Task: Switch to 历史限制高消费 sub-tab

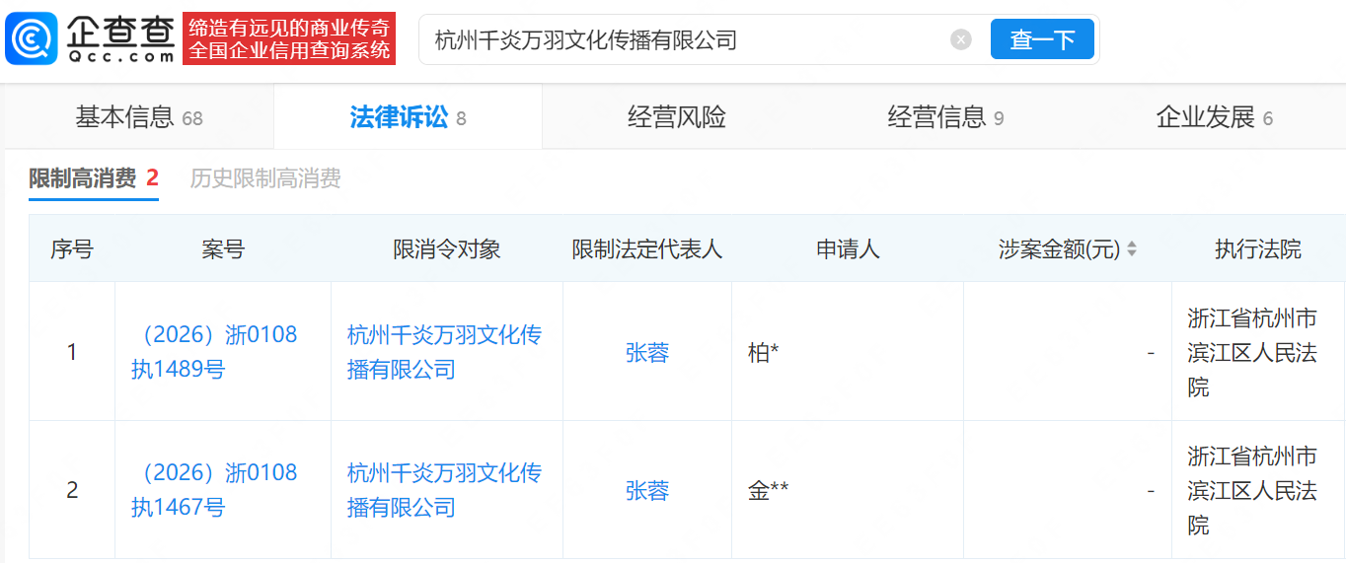Action: (264, 178)
